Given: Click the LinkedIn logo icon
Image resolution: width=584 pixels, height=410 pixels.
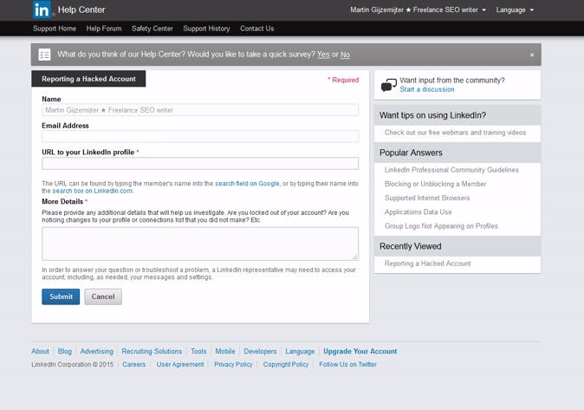Looking at the screenshot, I should [42, 10].
